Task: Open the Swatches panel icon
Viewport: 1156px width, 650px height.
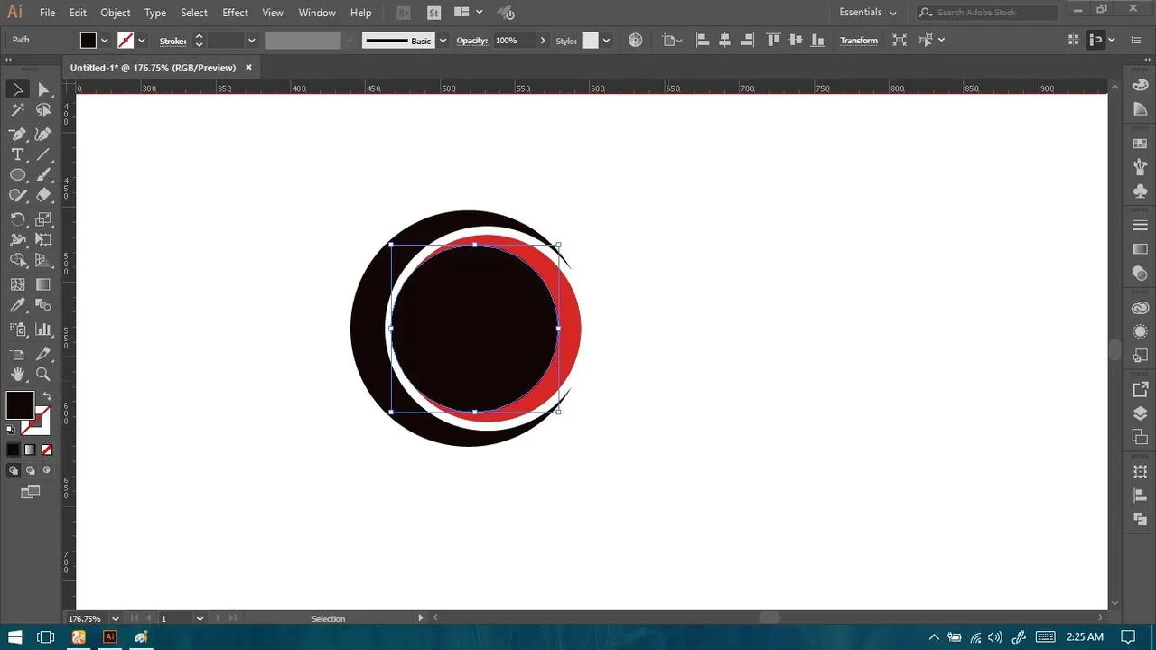Action: point(1140,144)
